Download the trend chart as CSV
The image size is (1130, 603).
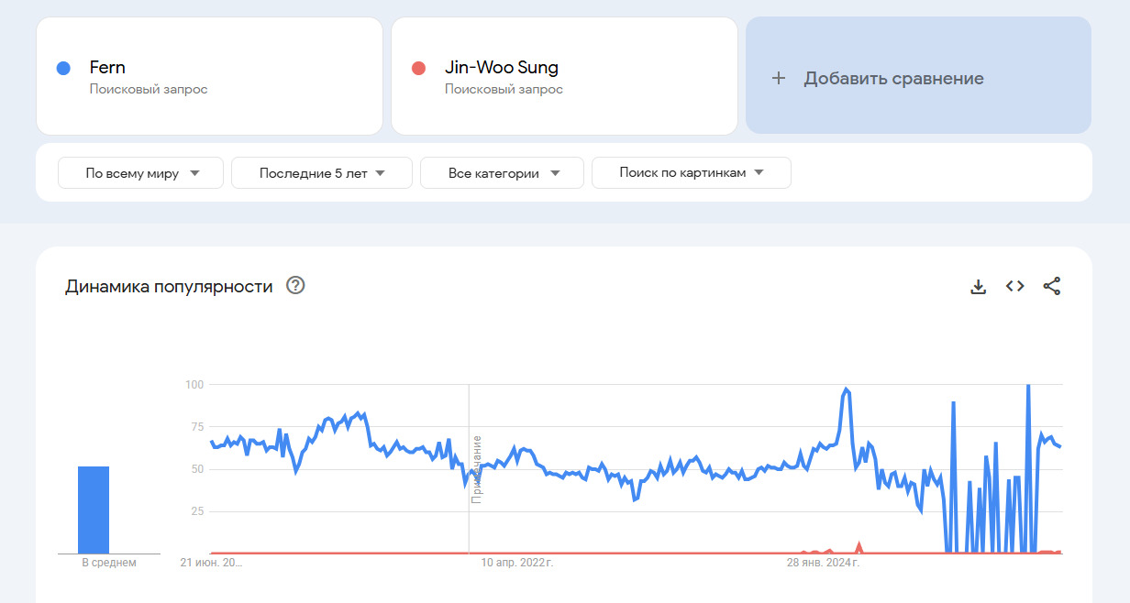click(979, 287)
